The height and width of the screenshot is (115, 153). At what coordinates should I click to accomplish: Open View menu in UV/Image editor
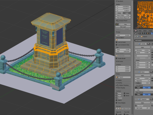pos(140,31)
